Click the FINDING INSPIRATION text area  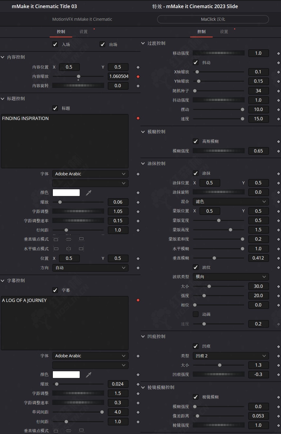[65, 141]
